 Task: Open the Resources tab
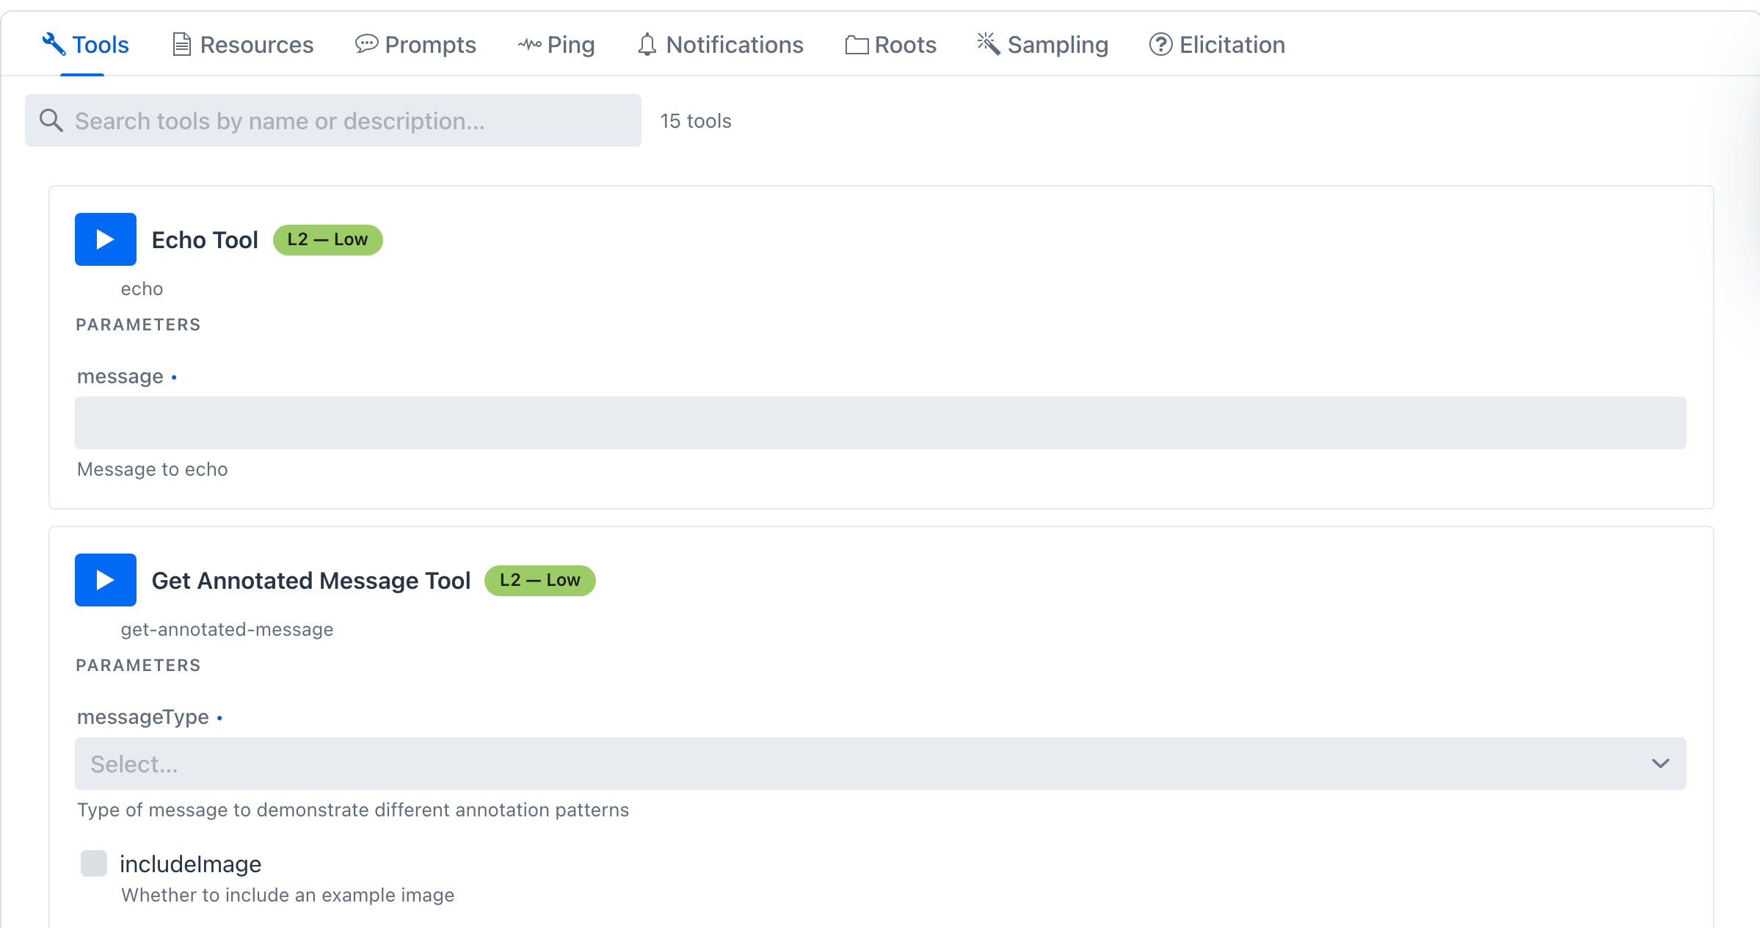click(x=243, y=45)
